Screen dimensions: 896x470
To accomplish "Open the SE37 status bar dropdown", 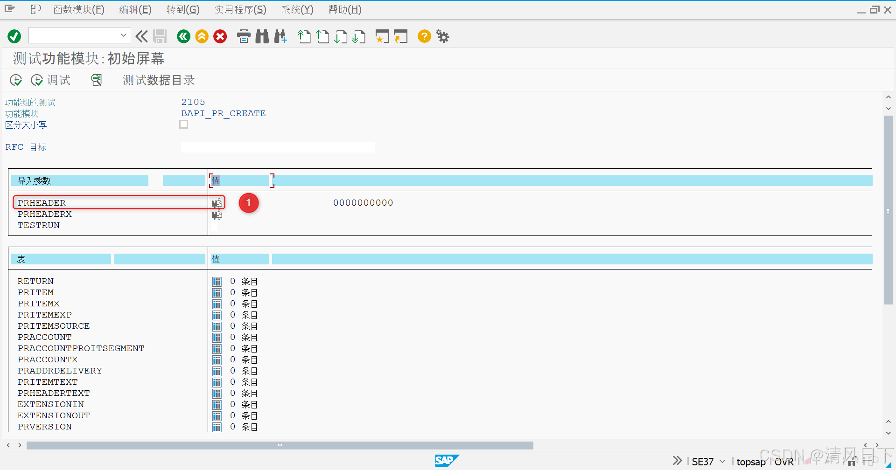I will tap(722, 462).
